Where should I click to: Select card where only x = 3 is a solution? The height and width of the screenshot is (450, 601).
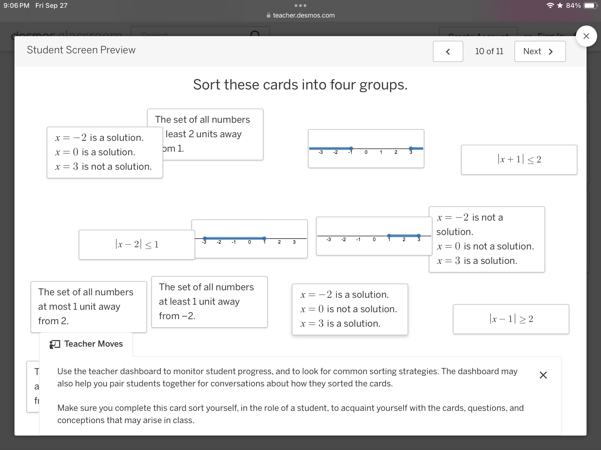[x=487, y=239]
